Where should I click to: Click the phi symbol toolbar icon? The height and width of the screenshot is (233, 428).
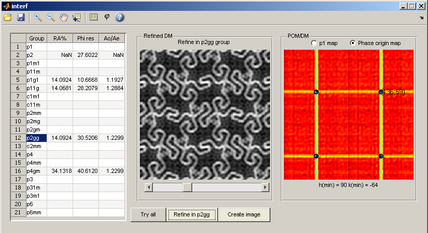point(107,17)
